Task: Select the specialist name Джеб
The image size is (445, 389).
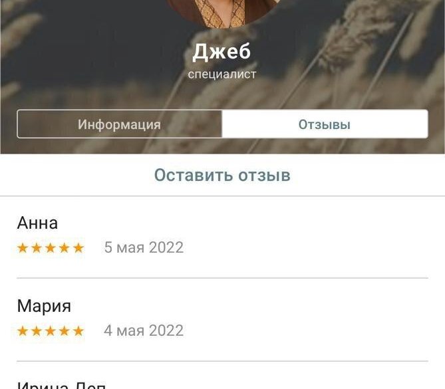Action: (x=222, y=52)
